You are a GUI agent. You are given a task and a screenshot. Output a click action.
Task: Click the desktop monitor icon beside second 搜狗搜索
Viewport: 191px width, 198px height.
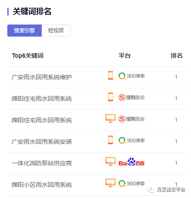coord(111,118)
